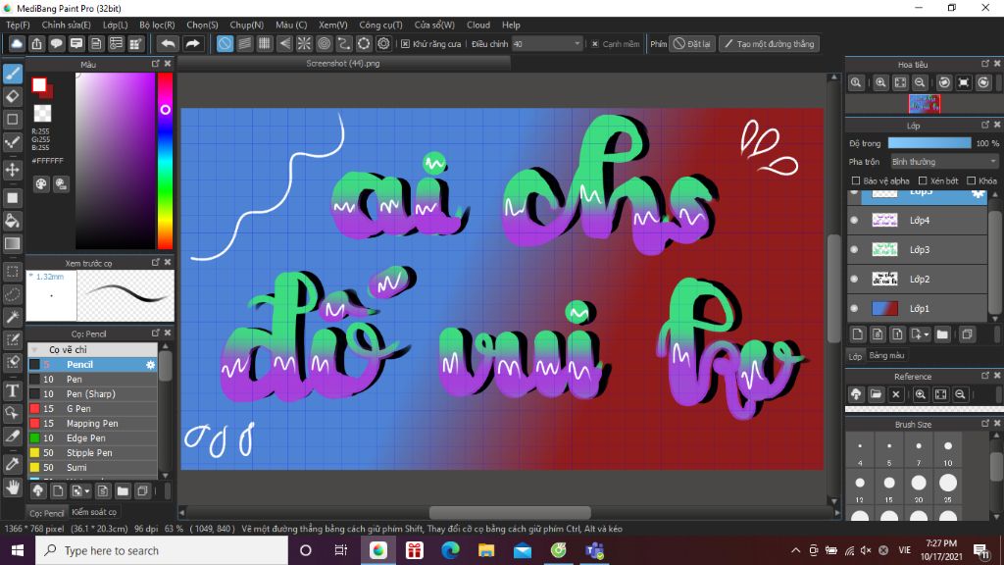This screenshot has width=1004, height=565.
Task: Click the Windows search box
Action: pyautogui.click(x=162, y=550)
